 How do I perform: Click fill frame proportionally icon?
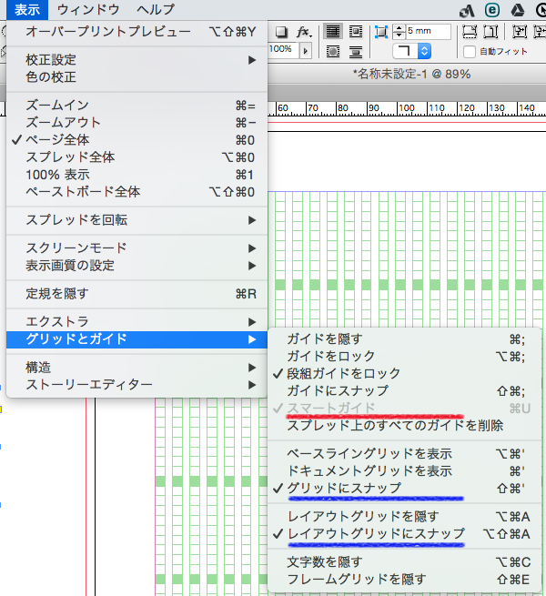point(470,32)
